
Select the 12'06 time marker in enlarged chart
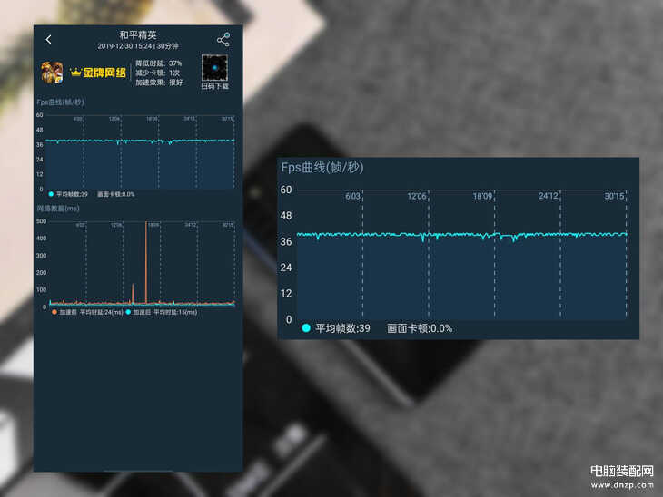point(417,196)
